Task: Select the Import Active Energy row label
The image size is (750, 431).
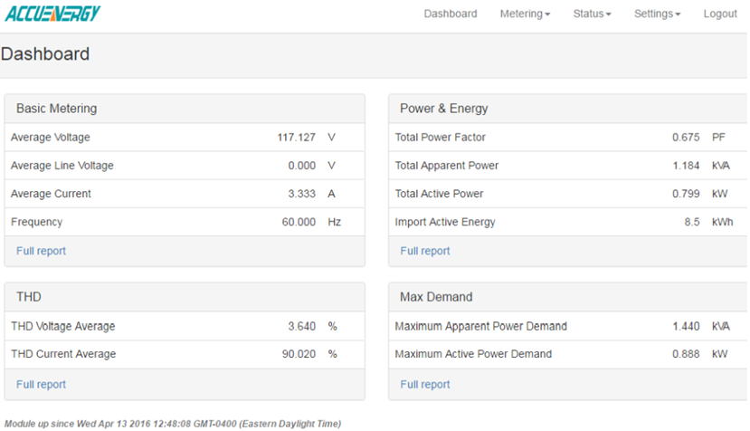Action: click(445, 222)
